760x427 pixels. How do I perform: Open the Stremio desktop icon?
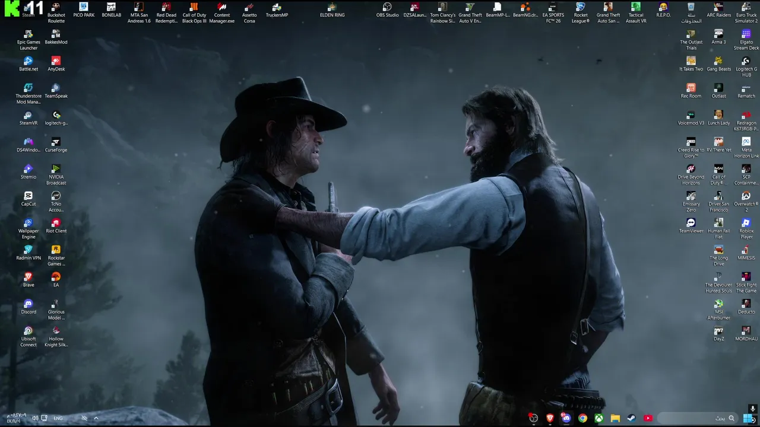tap(28, 172)
